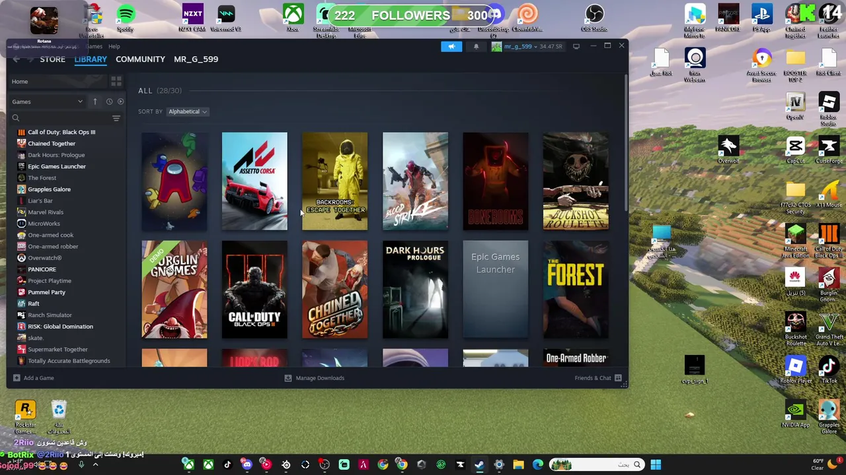Toggle ready-to-play filter icon in sidebar

120,102
